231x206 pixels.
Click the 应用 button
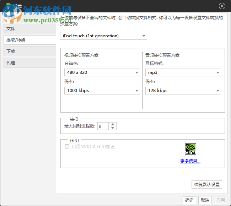tap(221, 200)
